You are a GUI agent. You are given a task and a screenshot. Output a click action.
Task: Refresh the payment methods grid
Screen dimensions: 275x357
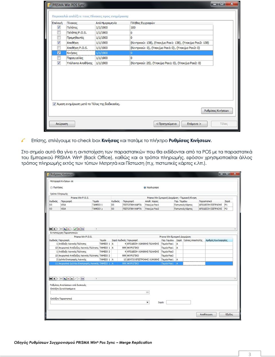pos(82,229)
